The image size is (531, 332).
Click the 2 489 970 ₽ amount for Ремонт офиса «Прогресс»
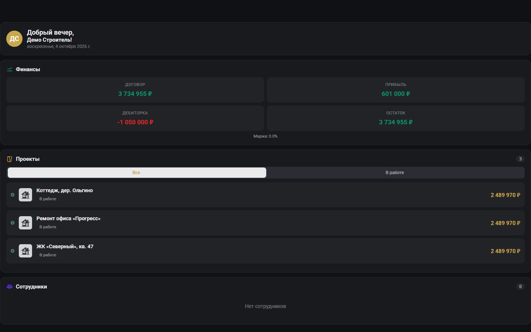coord(506,223)
